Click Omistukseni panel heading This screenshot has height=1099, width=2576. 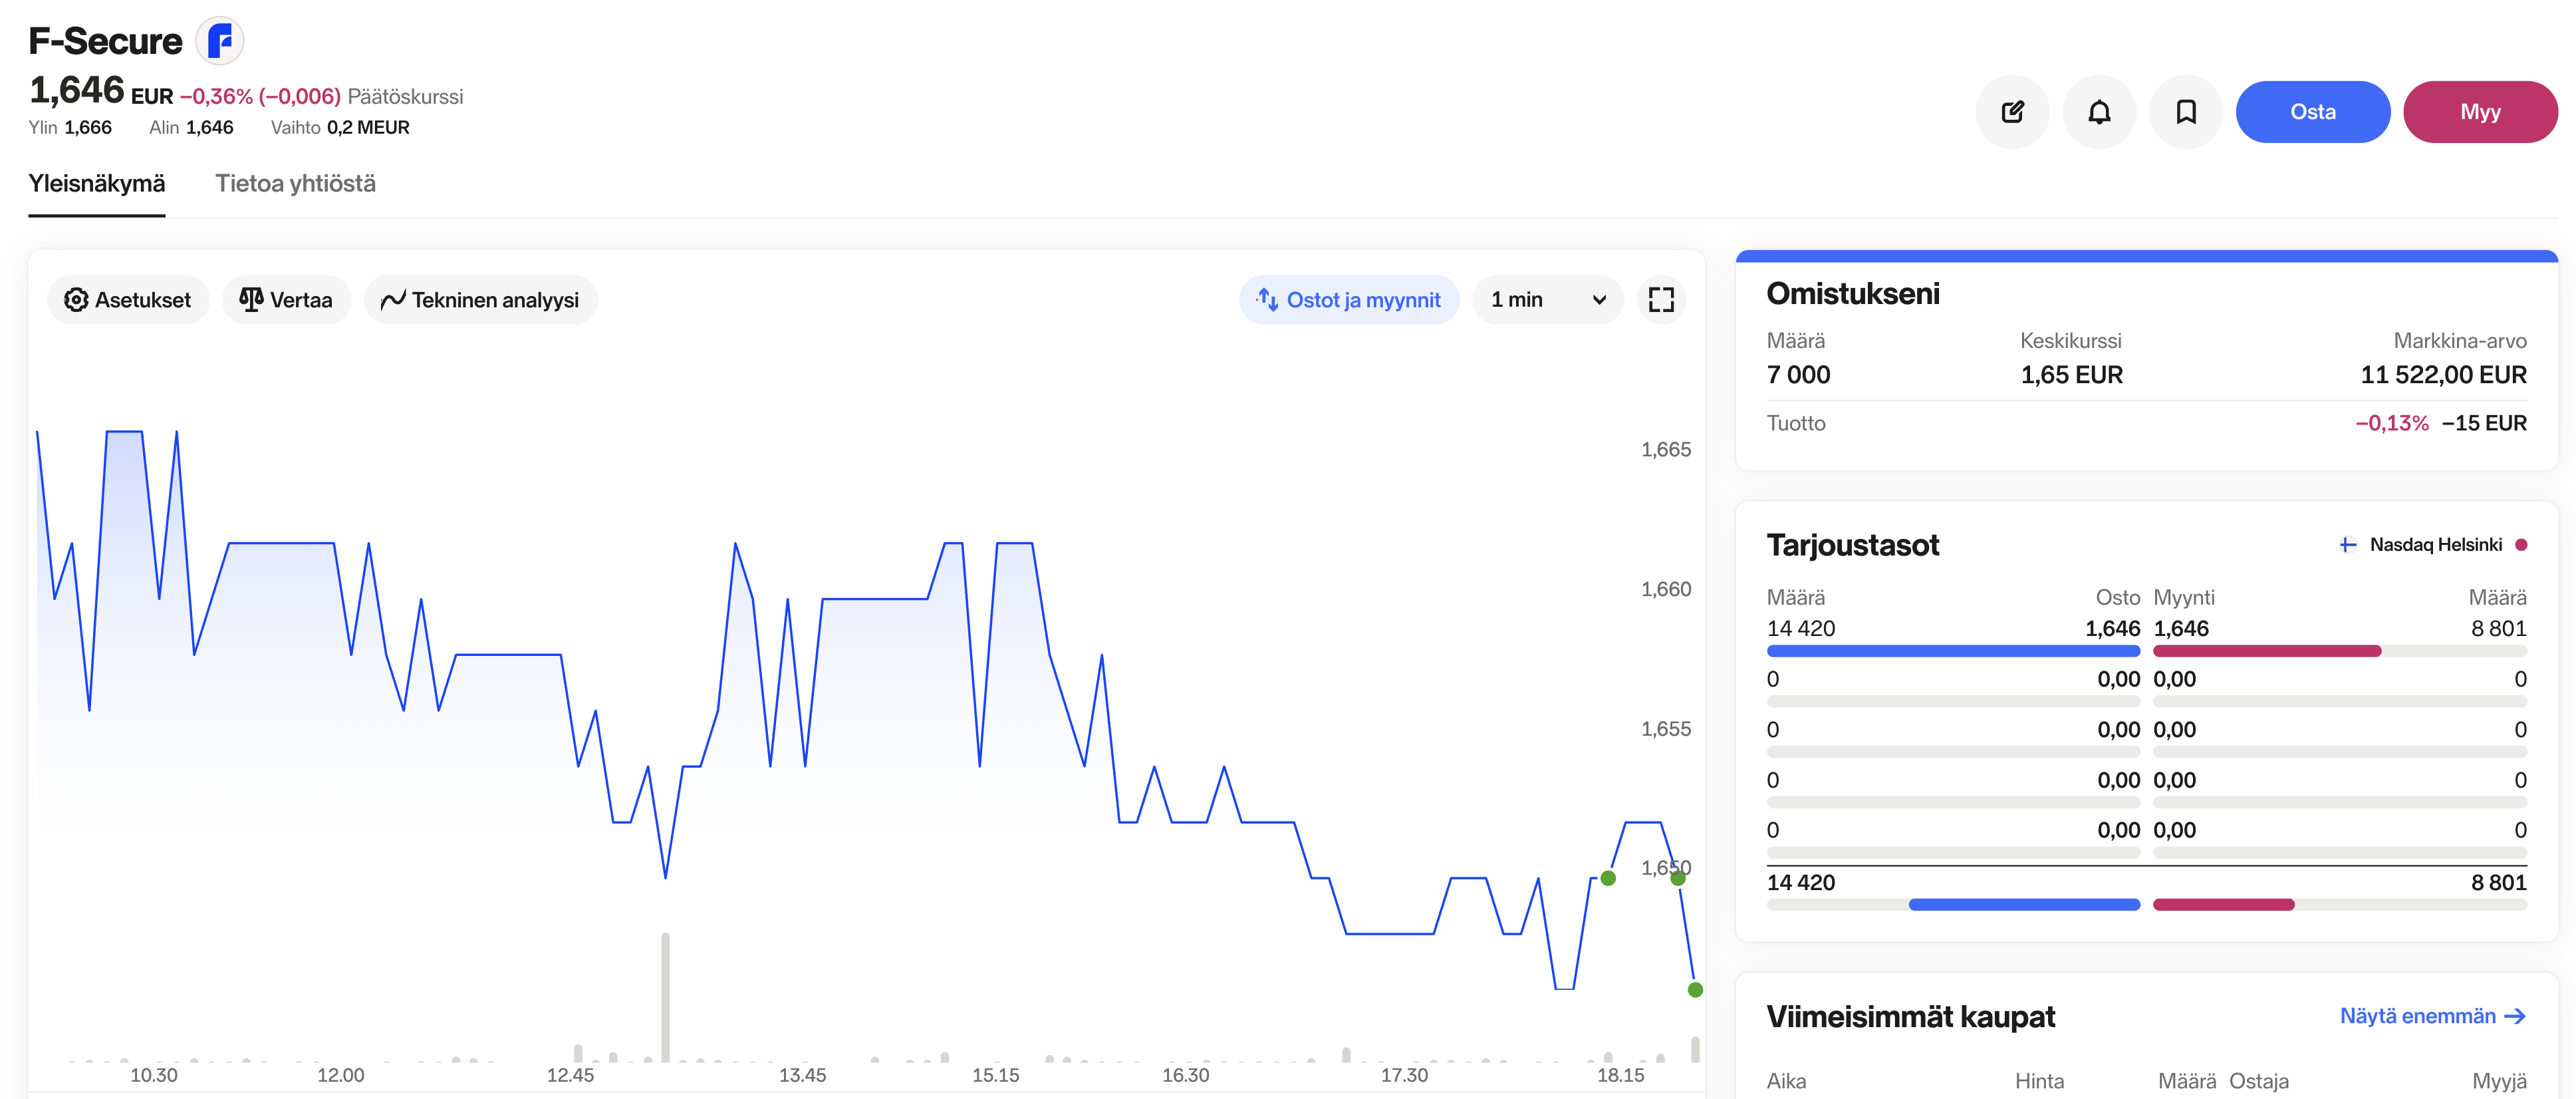(1852, 294)
